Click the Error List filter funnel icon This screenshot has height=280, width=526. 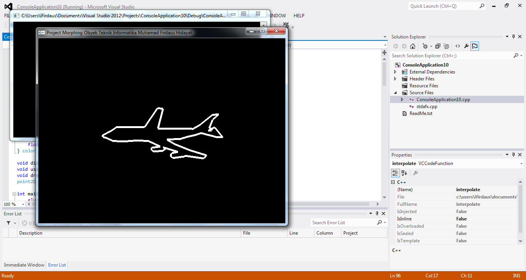pos(8,223)
